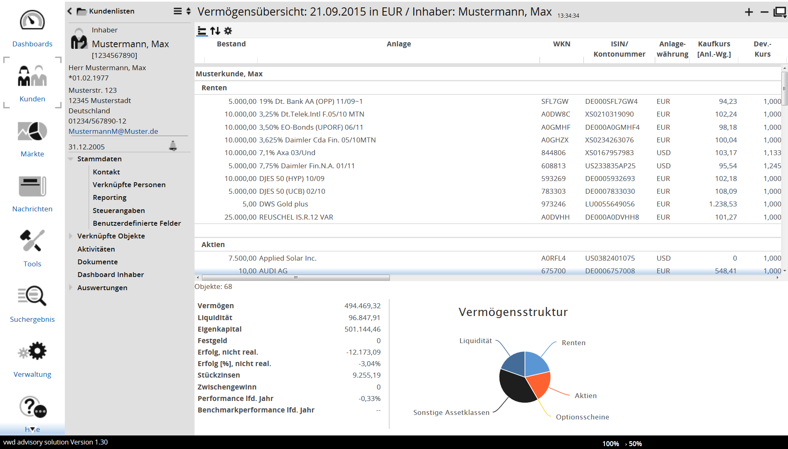This screenshot has width=788, height=449.
Task: Click sort arrows icon in table toolbar
Action: [215, 31]
